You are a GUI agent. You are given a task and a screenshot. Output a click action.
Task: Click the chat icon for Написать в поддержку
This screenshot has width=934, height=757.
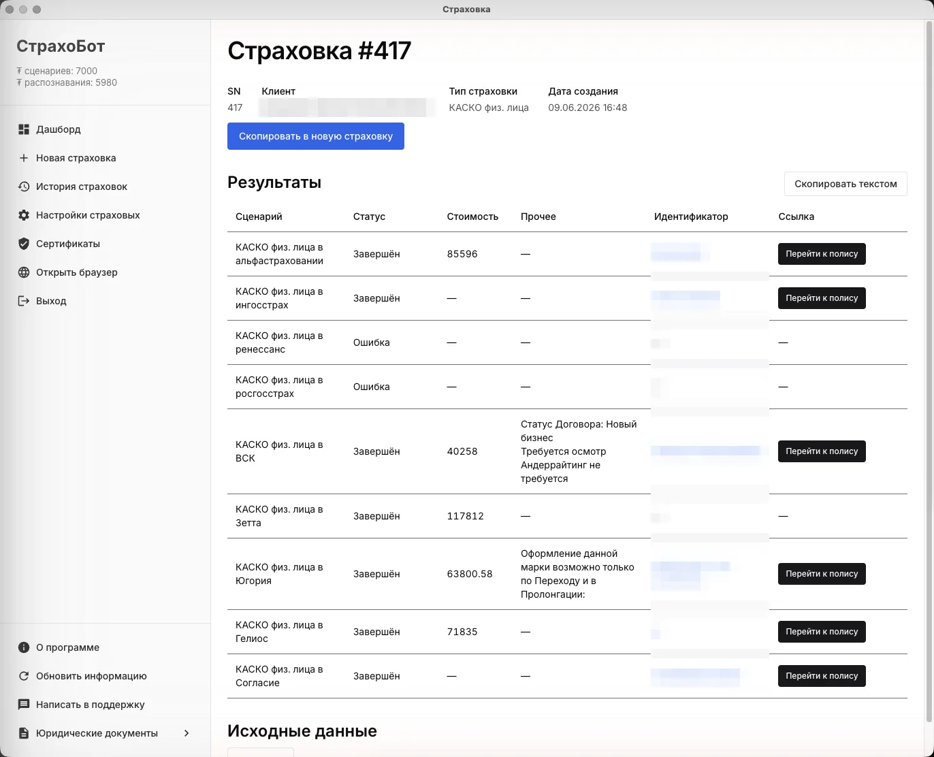coord(24,705)
